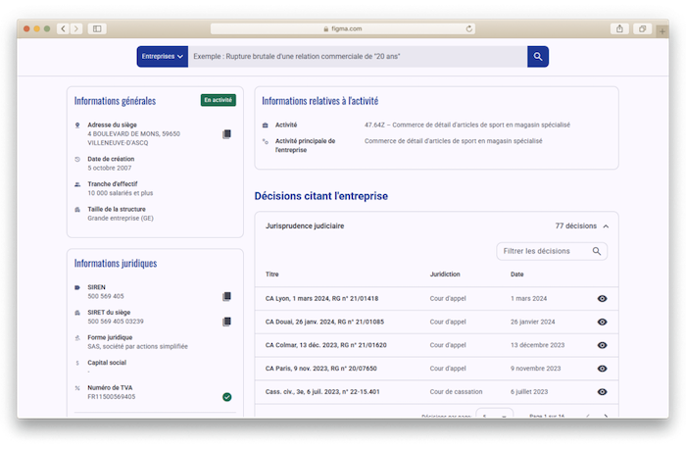686x449 pixels.
Task: Copy the headquarters address
Action: [x=226, y=134]
